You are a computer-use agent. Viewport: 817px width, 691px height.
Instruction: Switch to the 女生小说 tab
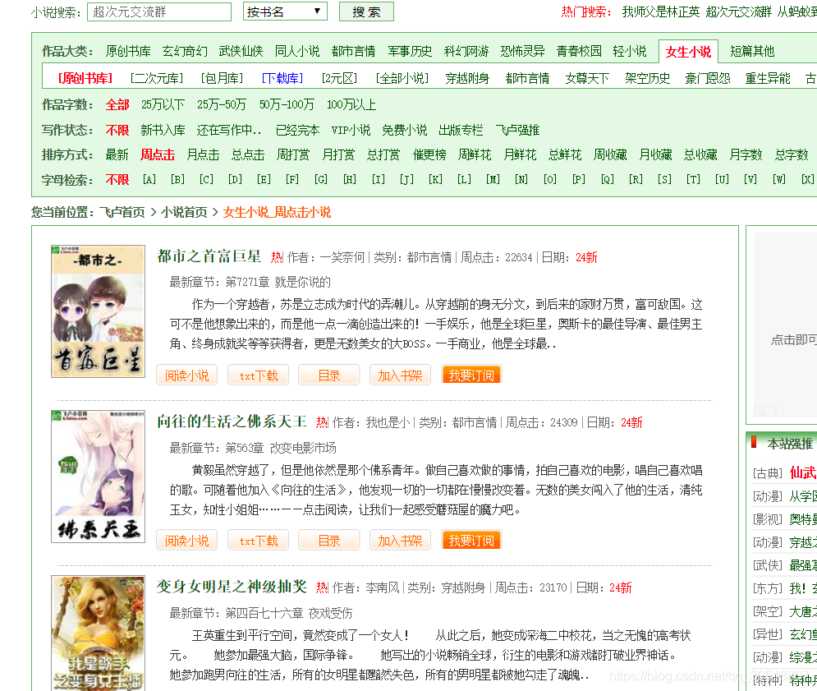pos(688,52)
